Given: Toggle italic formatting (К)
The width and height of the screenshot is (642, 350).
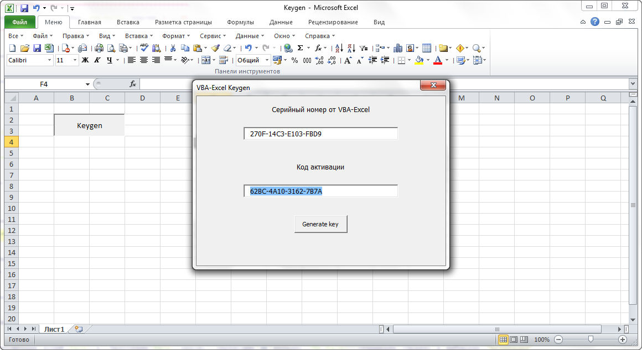Looking at the screenshot, I should coord(97,60).
